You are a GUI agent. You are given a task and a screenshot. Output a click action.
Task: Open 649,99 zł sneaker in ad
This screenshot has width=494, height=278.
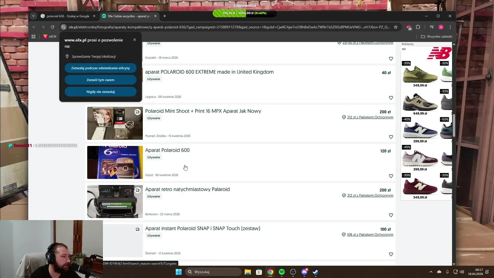click(x=420, y=103)
